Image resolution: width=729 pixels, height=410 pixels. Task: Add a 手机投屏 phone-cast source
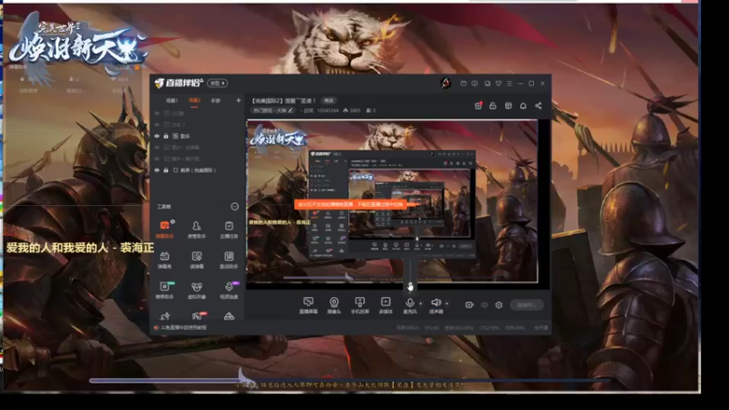coord(359,305)
